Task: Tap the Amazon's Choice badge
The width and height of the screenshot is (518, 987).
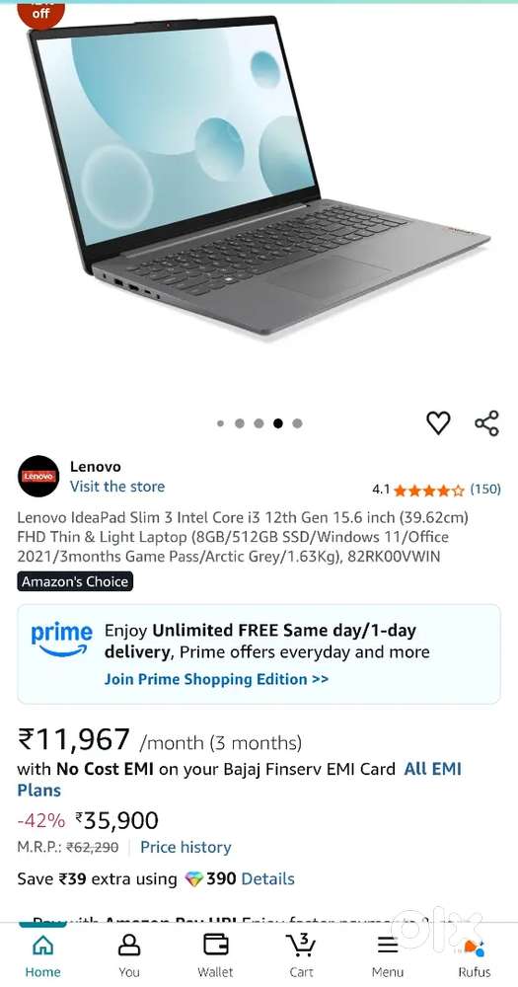Action: click(x=75, y=581)
